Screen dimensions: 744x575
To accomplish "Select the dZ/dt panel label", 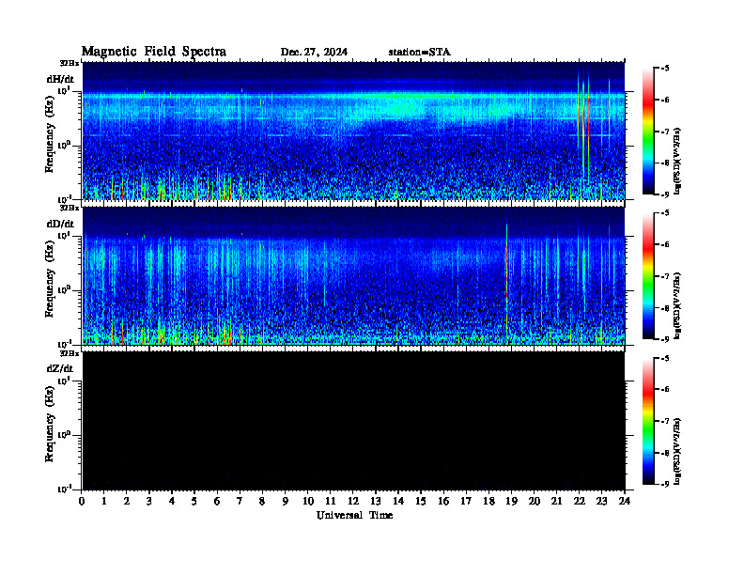I will [60, 368].
